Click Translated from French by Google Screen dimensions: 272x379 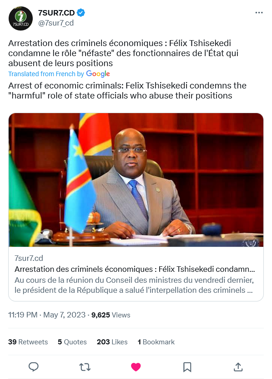click(59, 74)
